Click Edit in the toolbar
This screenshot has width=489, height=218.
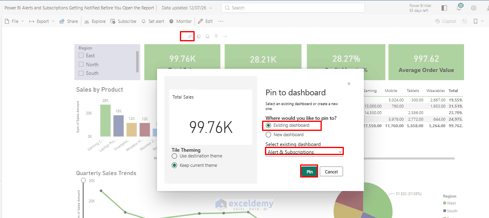click(x=206, y=21)
